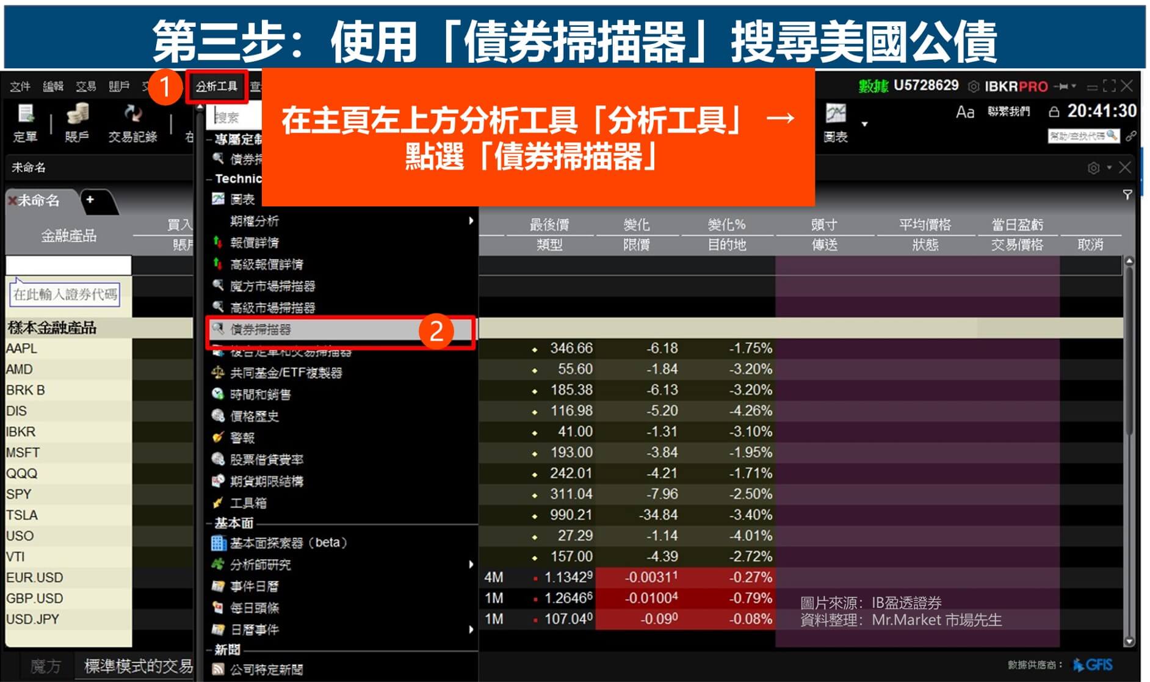The width and height of the screenshot is (1150, 682).
Task: Click the 搜索 box in the menu
Action: click(236, 117)
